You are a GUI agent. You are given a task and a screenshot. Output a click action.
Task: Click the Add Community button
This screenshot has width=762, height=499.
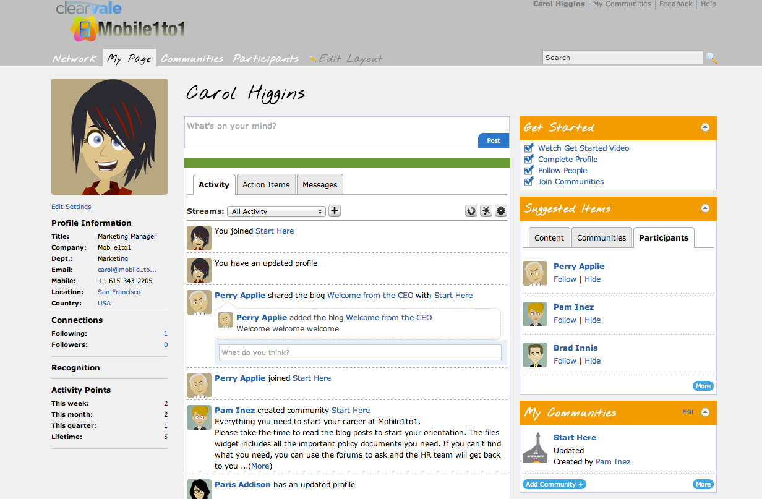click(x=554, y=484)
